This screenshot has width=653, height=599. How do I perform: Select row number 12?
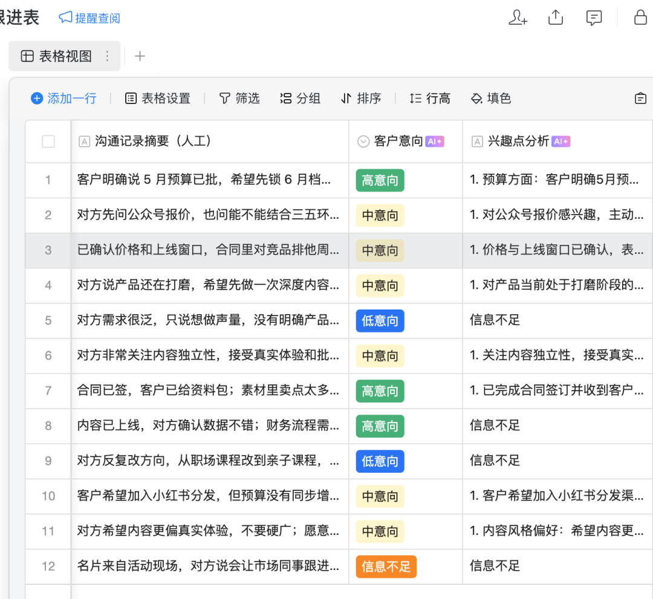point(48,566)
